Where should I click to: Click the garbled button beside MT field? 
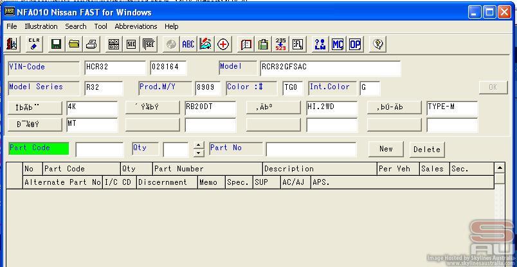pos(35,125)
